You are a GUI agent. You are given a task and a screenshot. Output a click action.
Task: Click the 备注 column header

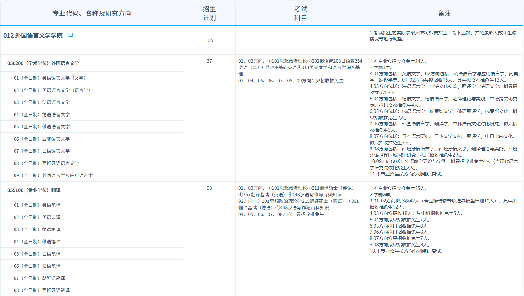coord(444,13)
